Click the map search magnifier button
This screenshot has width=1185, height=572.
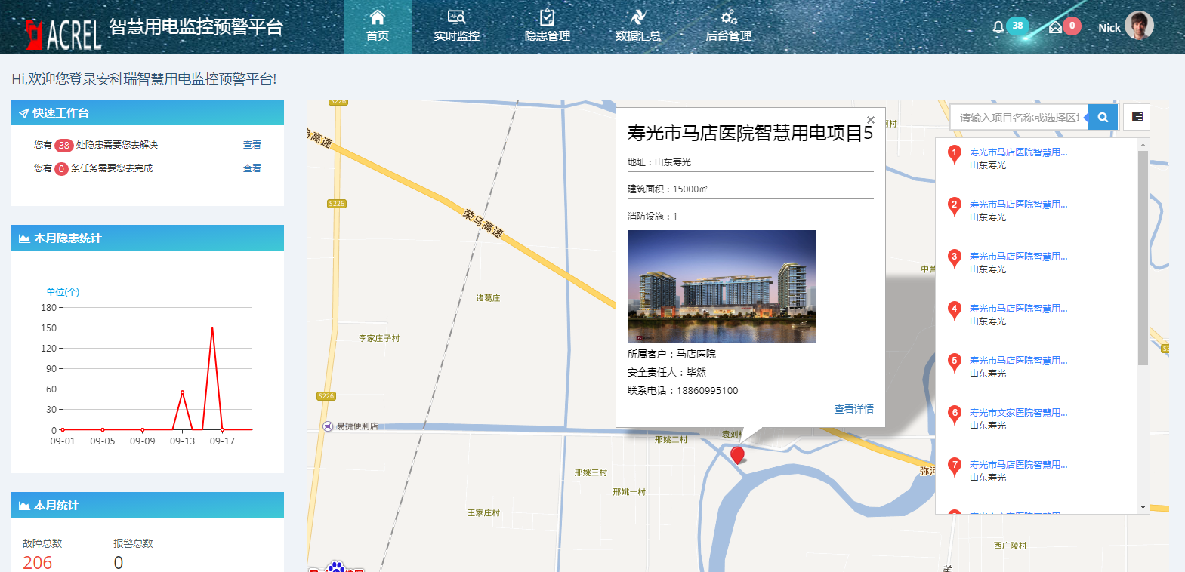tap(1103, 118)
